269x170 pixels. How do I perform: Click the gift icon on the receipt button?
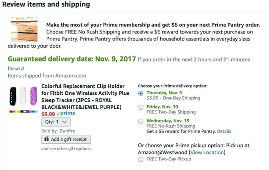pos(47,139)
